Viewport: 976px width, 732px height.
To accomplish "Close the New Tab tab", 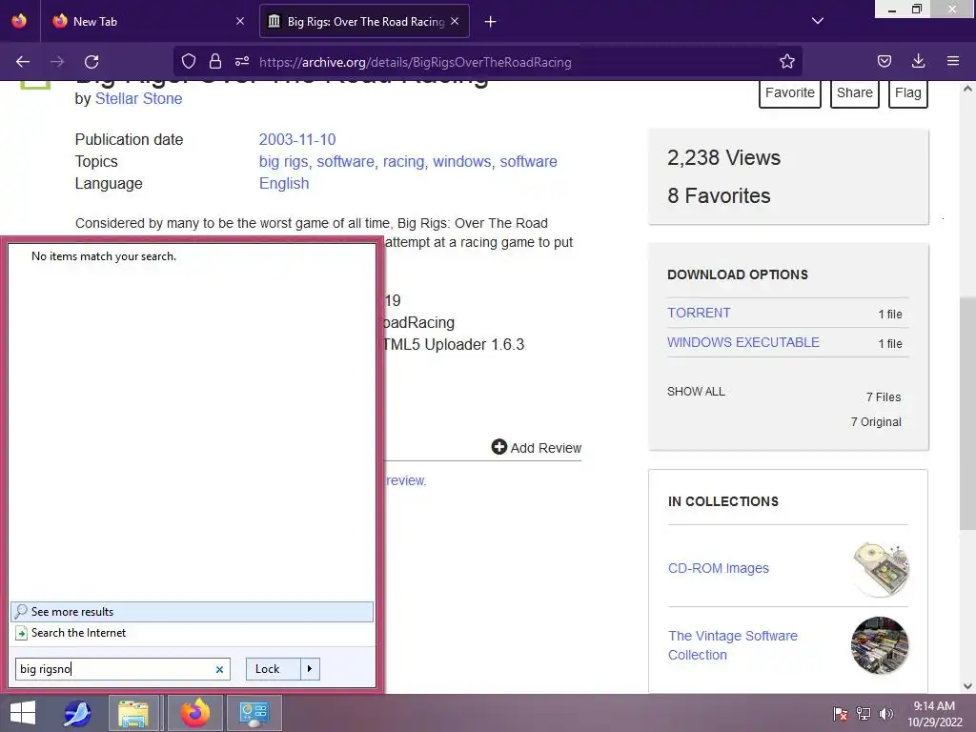I will point(240,21).
